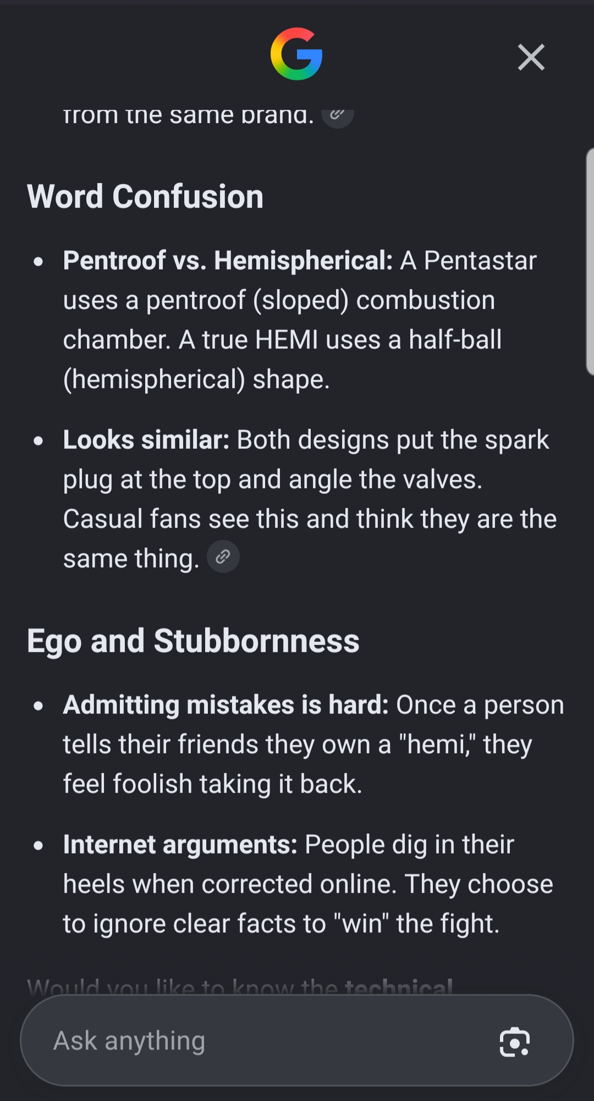The width and height of the screenshot is (594, 1101).
Task: Tap the Google logo at top
Action: [296, 54]
